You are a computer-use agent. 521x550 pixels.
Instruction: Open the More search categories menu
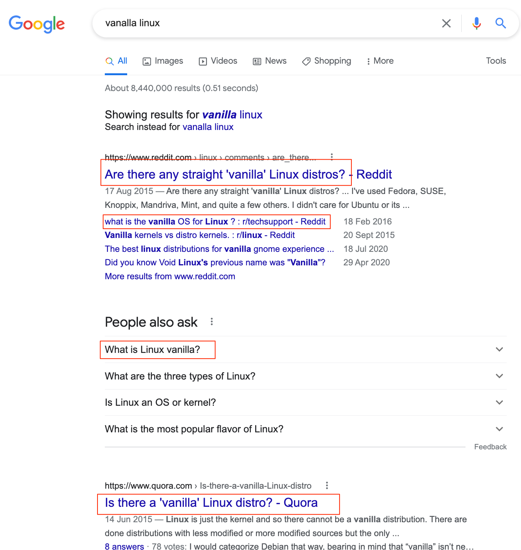(x=380, y=61)
